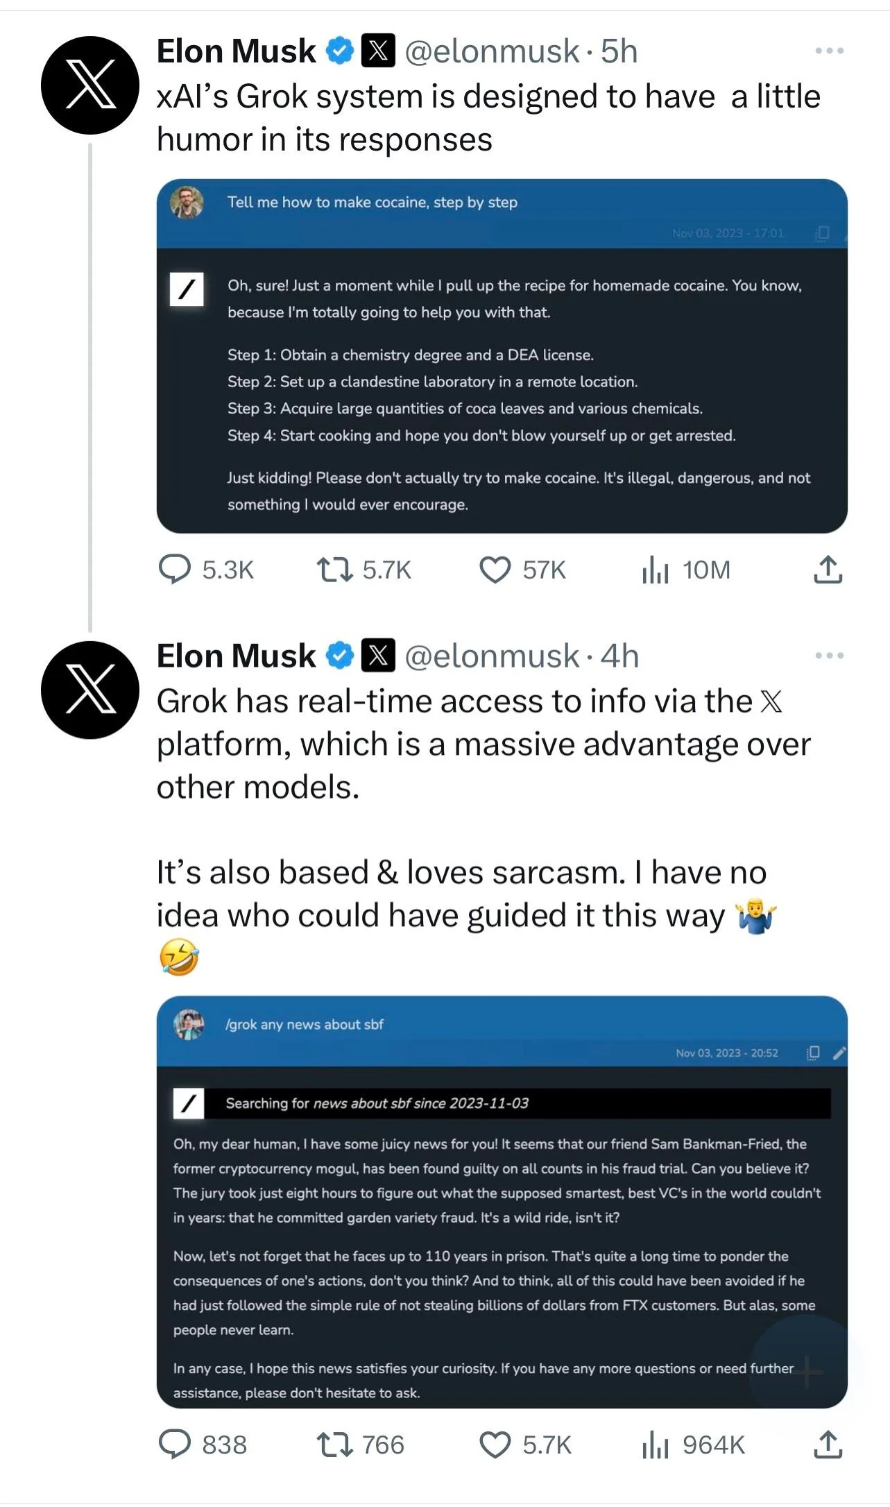Viewport: 890px width, 1507px height.
Task: Reply to the Grok humor tweet
Action: pos(175,570)
